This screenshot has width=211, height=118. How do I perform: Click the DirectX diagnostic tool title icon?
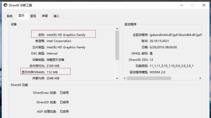[6, 5]
